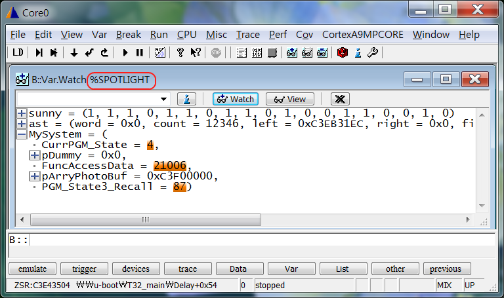
Task: Expand the ast structure node
Action: click(22, 124)
